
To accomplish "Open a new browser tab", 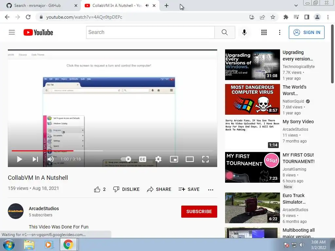I will click(x=167, y=6).
